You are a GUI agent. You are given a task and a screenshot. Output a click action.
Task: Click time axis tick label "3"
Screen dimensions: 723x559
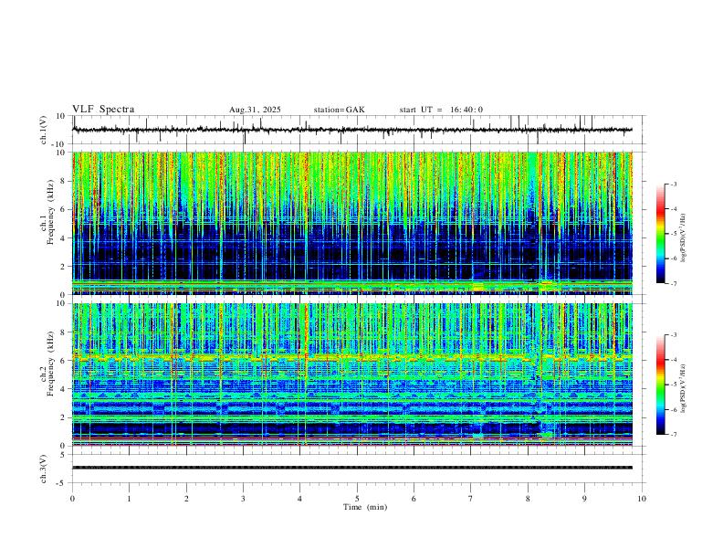click(x=243, y=499)
